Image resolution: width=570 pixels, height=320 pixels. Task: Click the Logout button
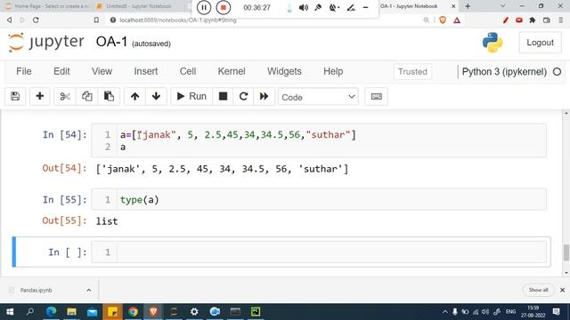tap(540, 43)
